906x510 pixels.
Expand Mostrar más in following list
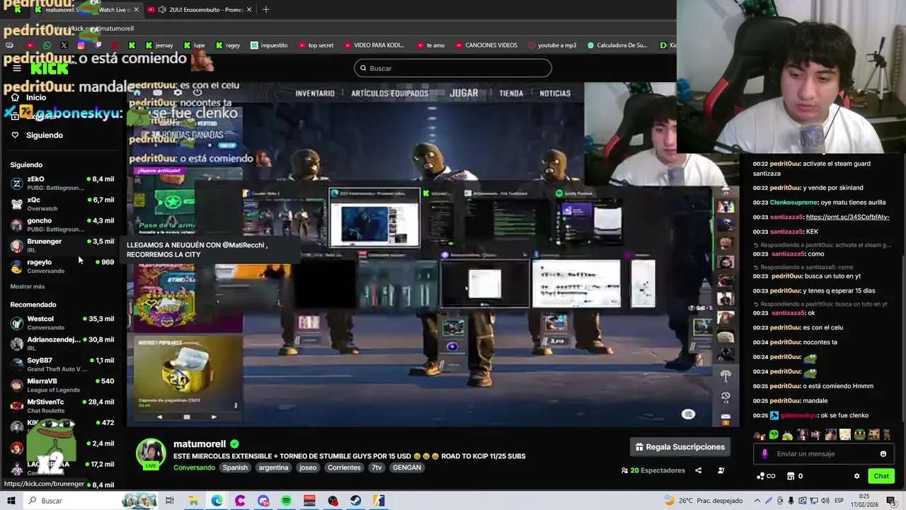pos(28,287)
